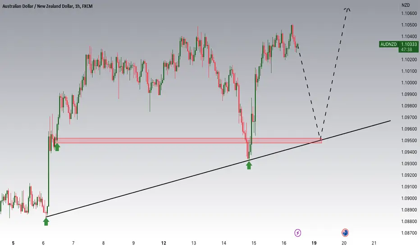The height and width of the screenshot is (248, 420).
Task: Click date label 7 on time axis
Action: point(73,243)
